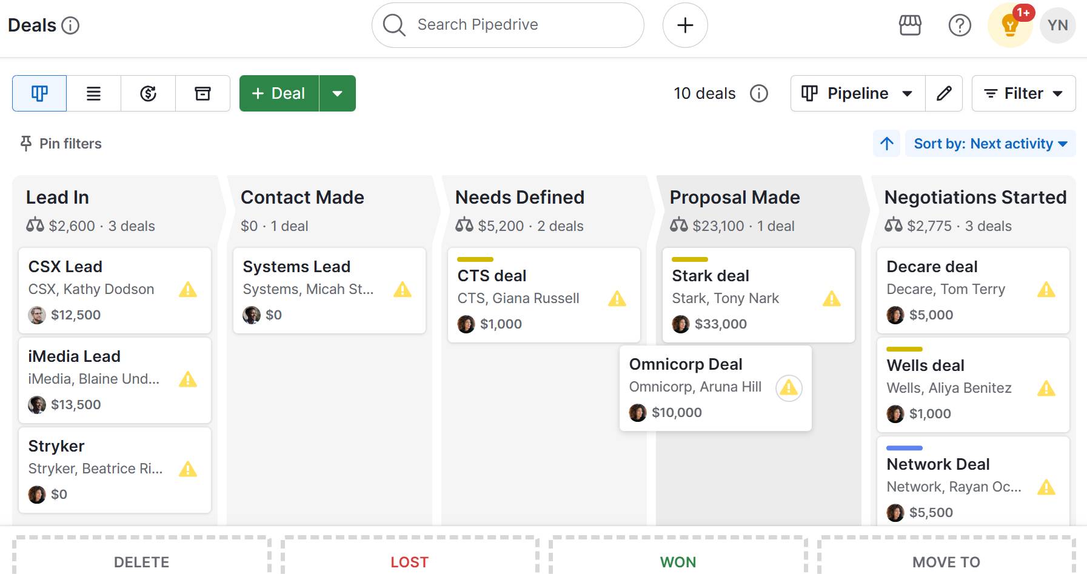The width and height of the screenshot is (1087, 574).
Task: Click inside the Search Pipedrive field
Action: point(507,25)
